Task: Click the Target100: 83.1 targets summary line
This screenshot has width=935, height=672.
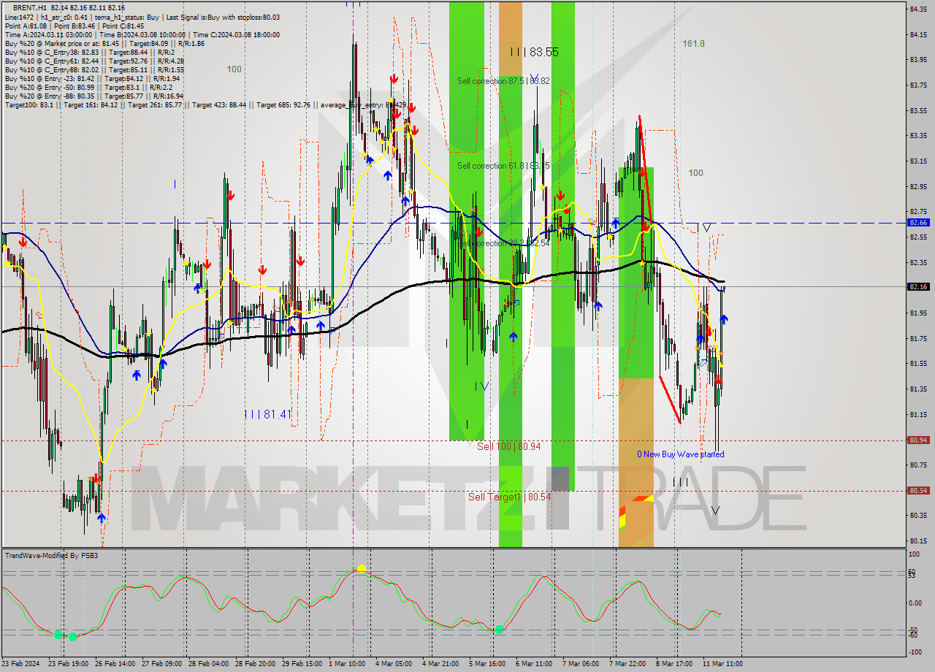Action: [205, 105]
